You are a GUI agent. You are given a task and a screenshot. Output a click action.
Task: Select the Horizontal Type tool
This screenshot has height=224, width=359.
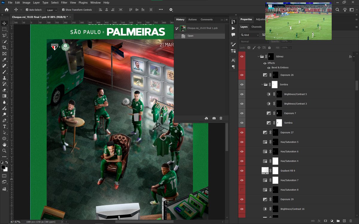[x=4, y=127]
